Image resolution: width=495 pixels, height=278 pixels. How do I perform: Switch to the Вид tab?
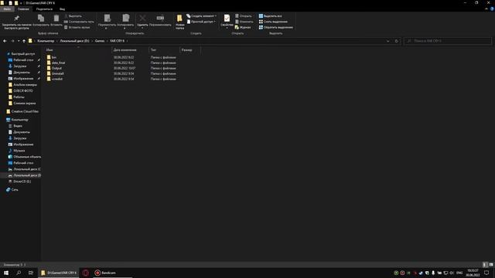pos(62,9)
